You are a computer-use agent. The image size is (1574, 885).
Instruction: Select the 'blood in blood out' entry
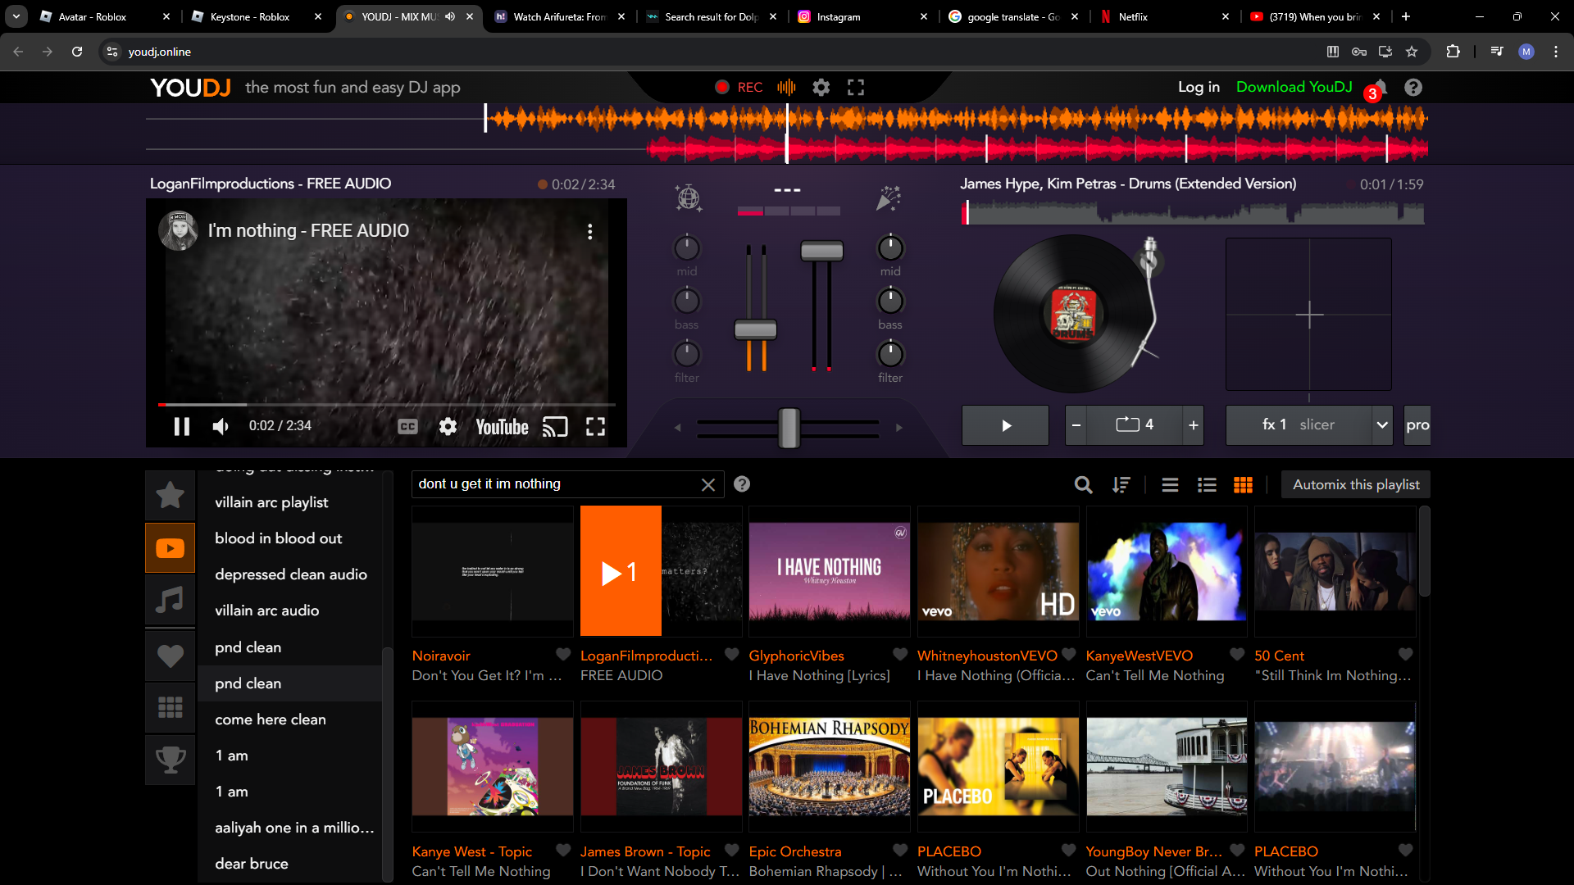pos(278,538)
